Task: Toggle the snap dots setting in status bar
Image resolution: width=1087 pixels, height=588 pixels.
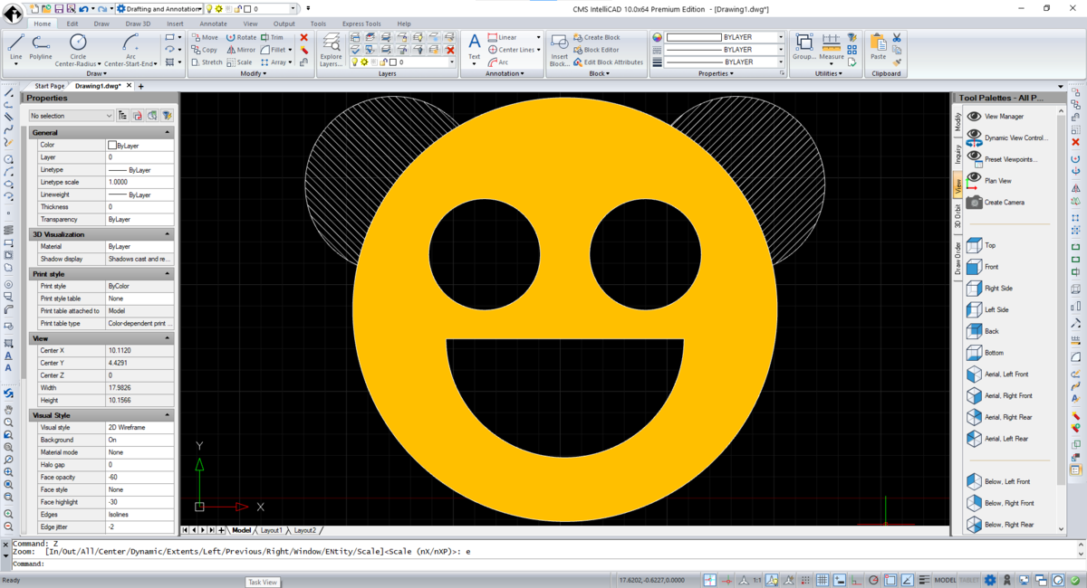Action: tap(805, 580)
